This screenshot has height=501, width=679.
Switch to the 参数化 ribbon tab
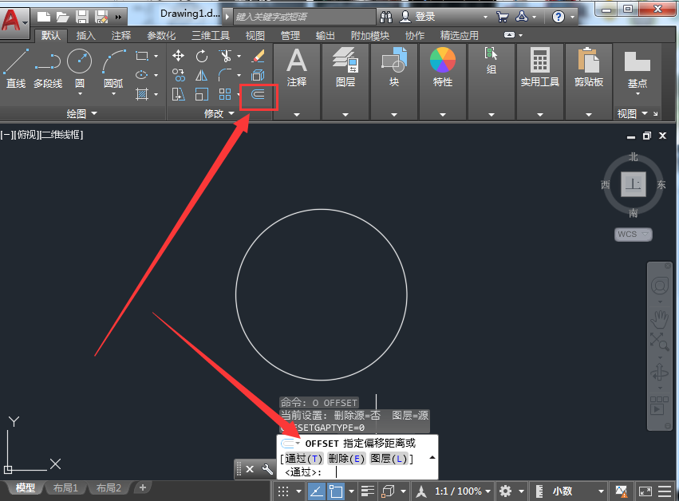pyautogui.click(x=161, y=36)
